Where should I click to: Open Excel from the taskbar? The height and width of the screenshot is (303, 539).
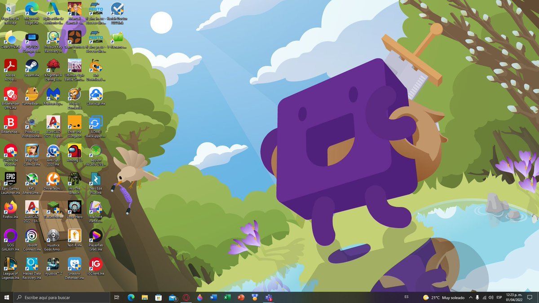click(227, 297)
